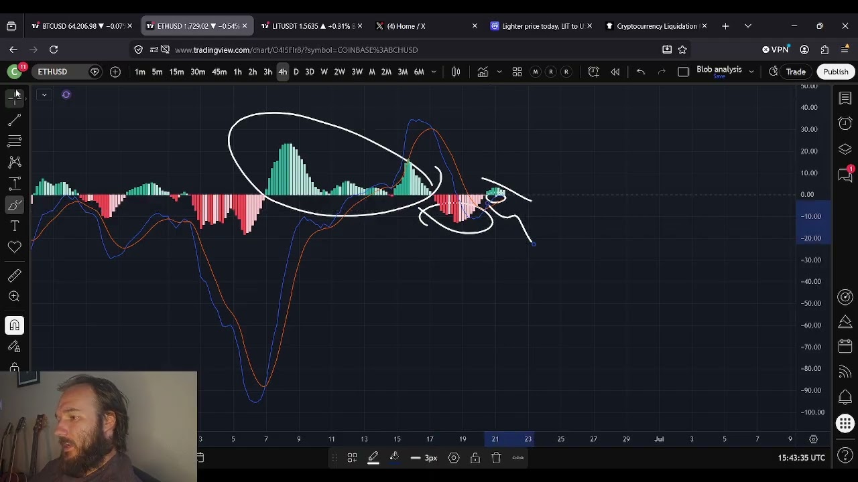858x482 pixels.
Task: Choose the layout setup square icon
Action: [683, 72]
